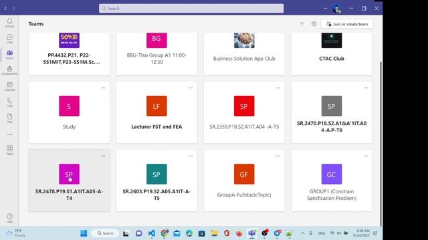Open more options on GroupA-Fullstack card
Viewport: 428px width, 240px height.
(278, 156)
